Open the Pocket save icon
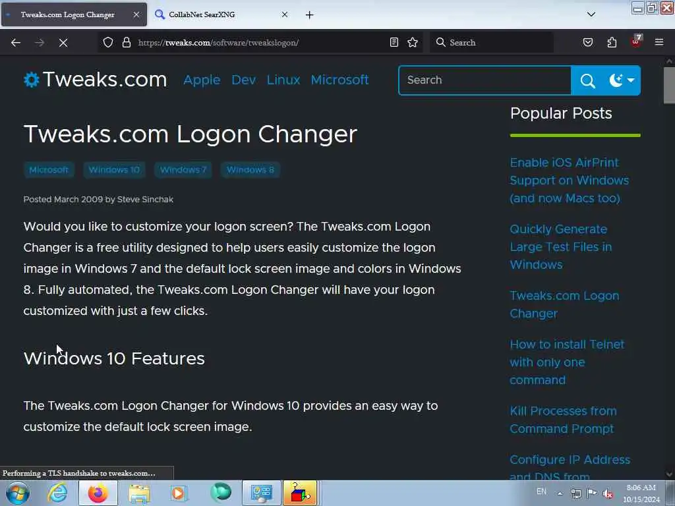 click(587, 42)
